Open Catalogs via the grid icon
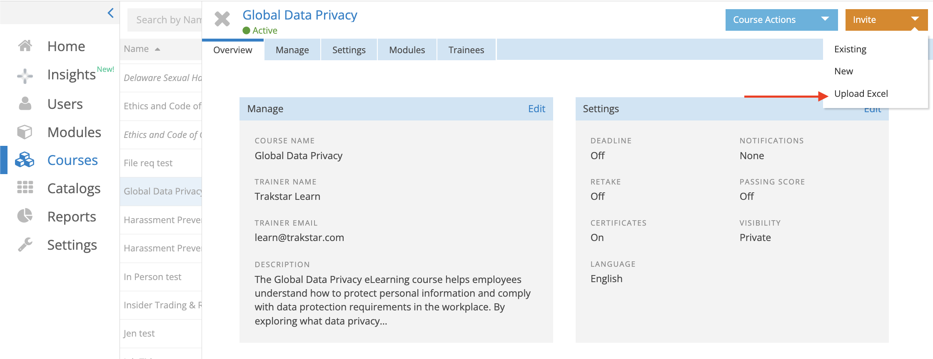This screenshot has height=359, width=933. tap(25, 187)
